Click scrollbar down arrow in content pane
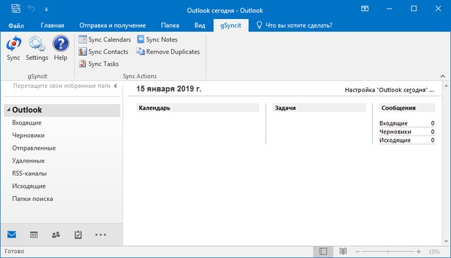 point(446,241)
